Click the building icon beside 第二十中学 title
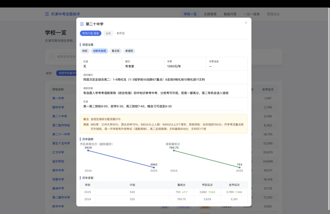This screenshot has height=214, width=330. click(x=82, y=24)
